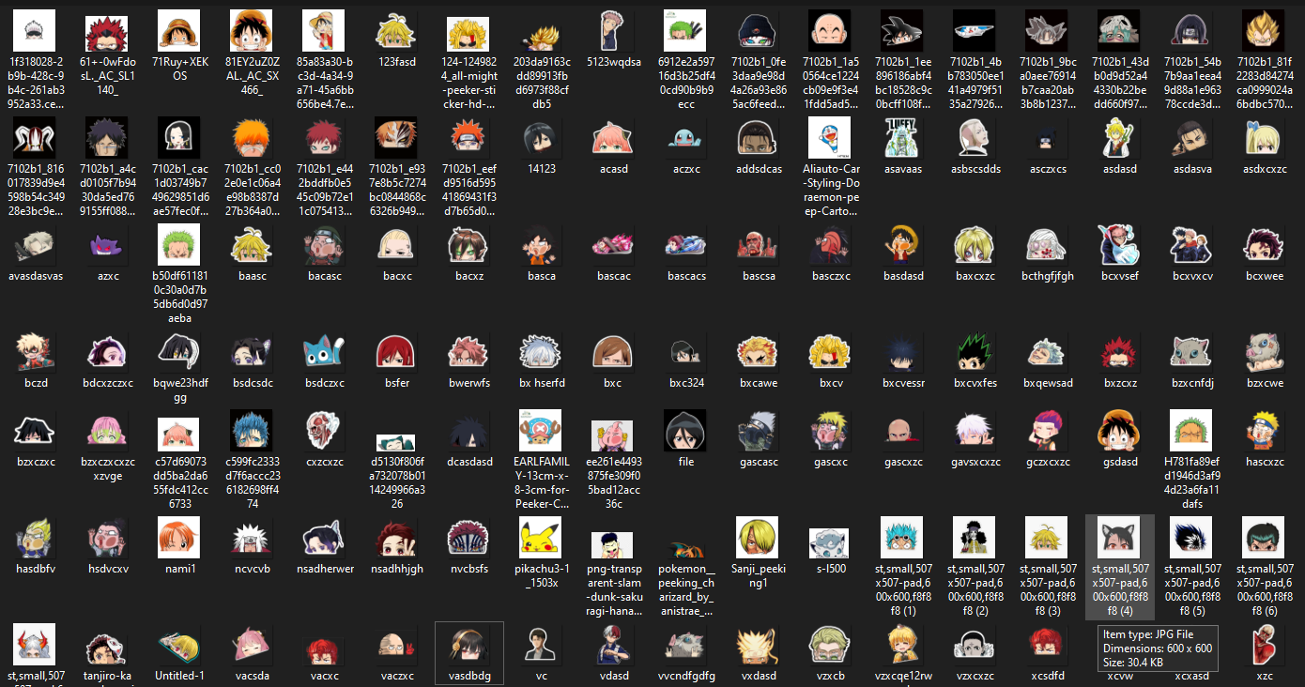Select the file name 'bzxcnfdj'

(x=1192, y=383)
